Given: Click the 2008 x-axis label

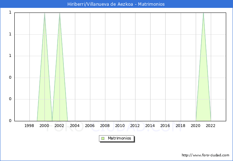Looking at the screenshot, I should [105, 126].
